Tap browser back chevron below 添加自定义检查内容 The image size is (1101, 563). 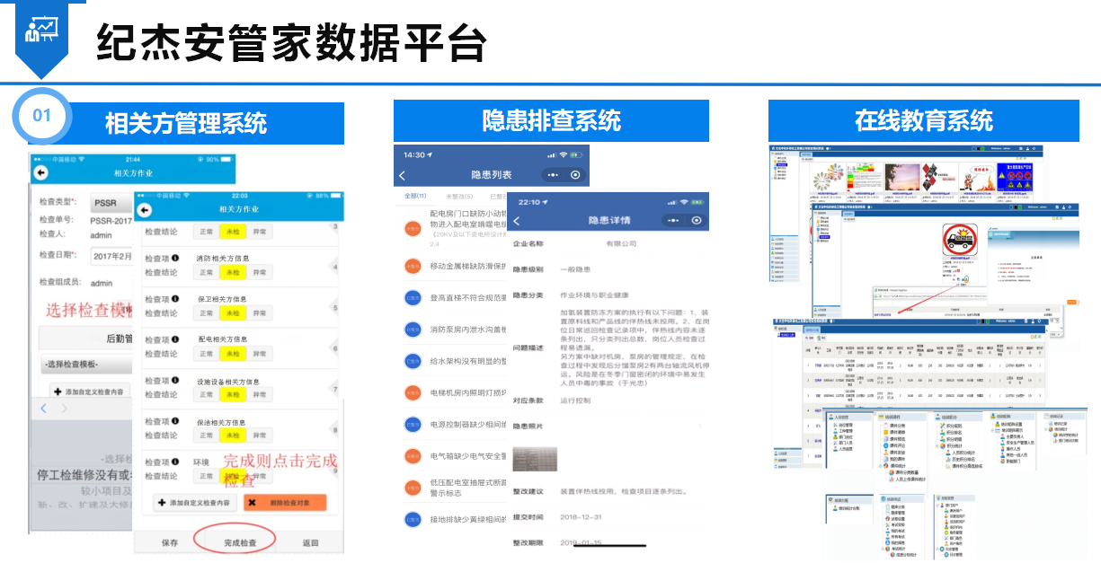[44, 409]
